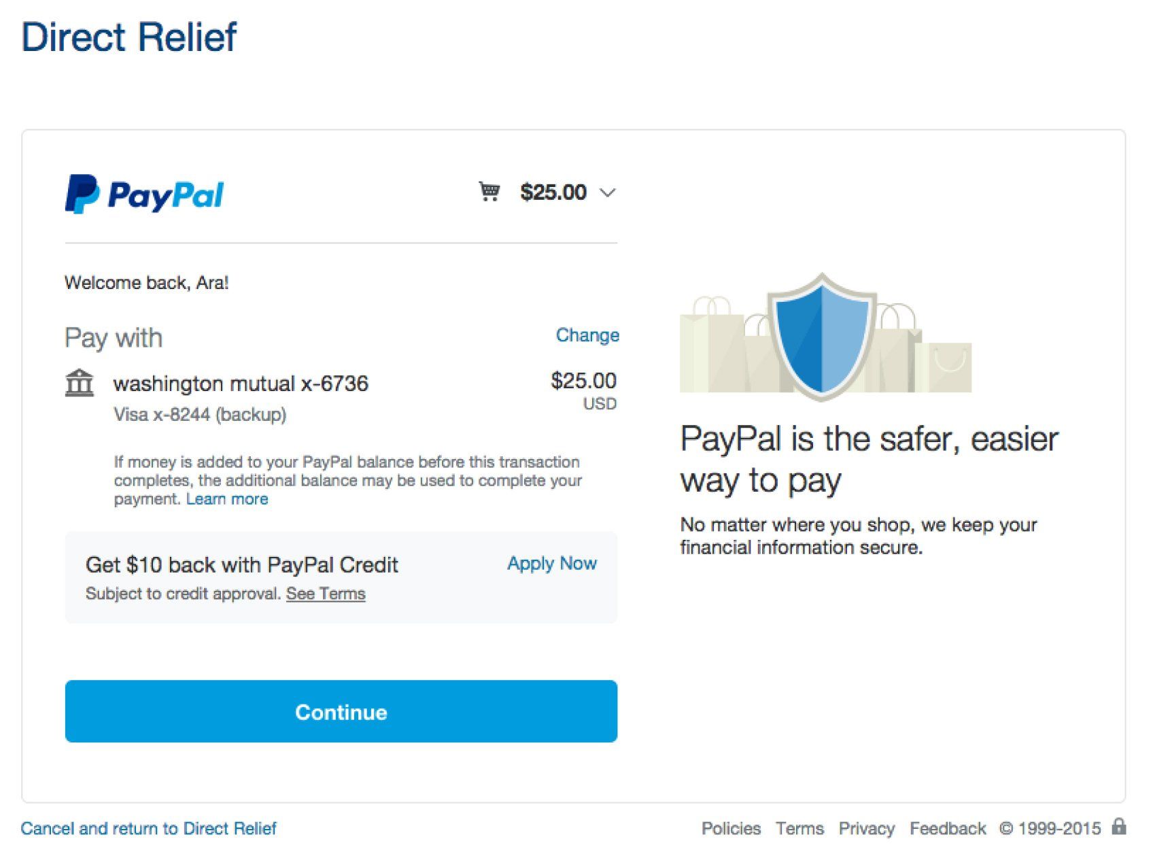Select the washington mutual x-6736 account
This screenshot has width=1153, height=867.
[x=241, y=384]
